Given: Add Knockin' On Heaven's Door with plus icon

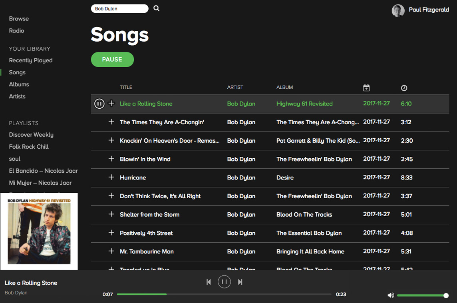Looking at the screenshot, I should pyautogui.click(x=111, y=140).
